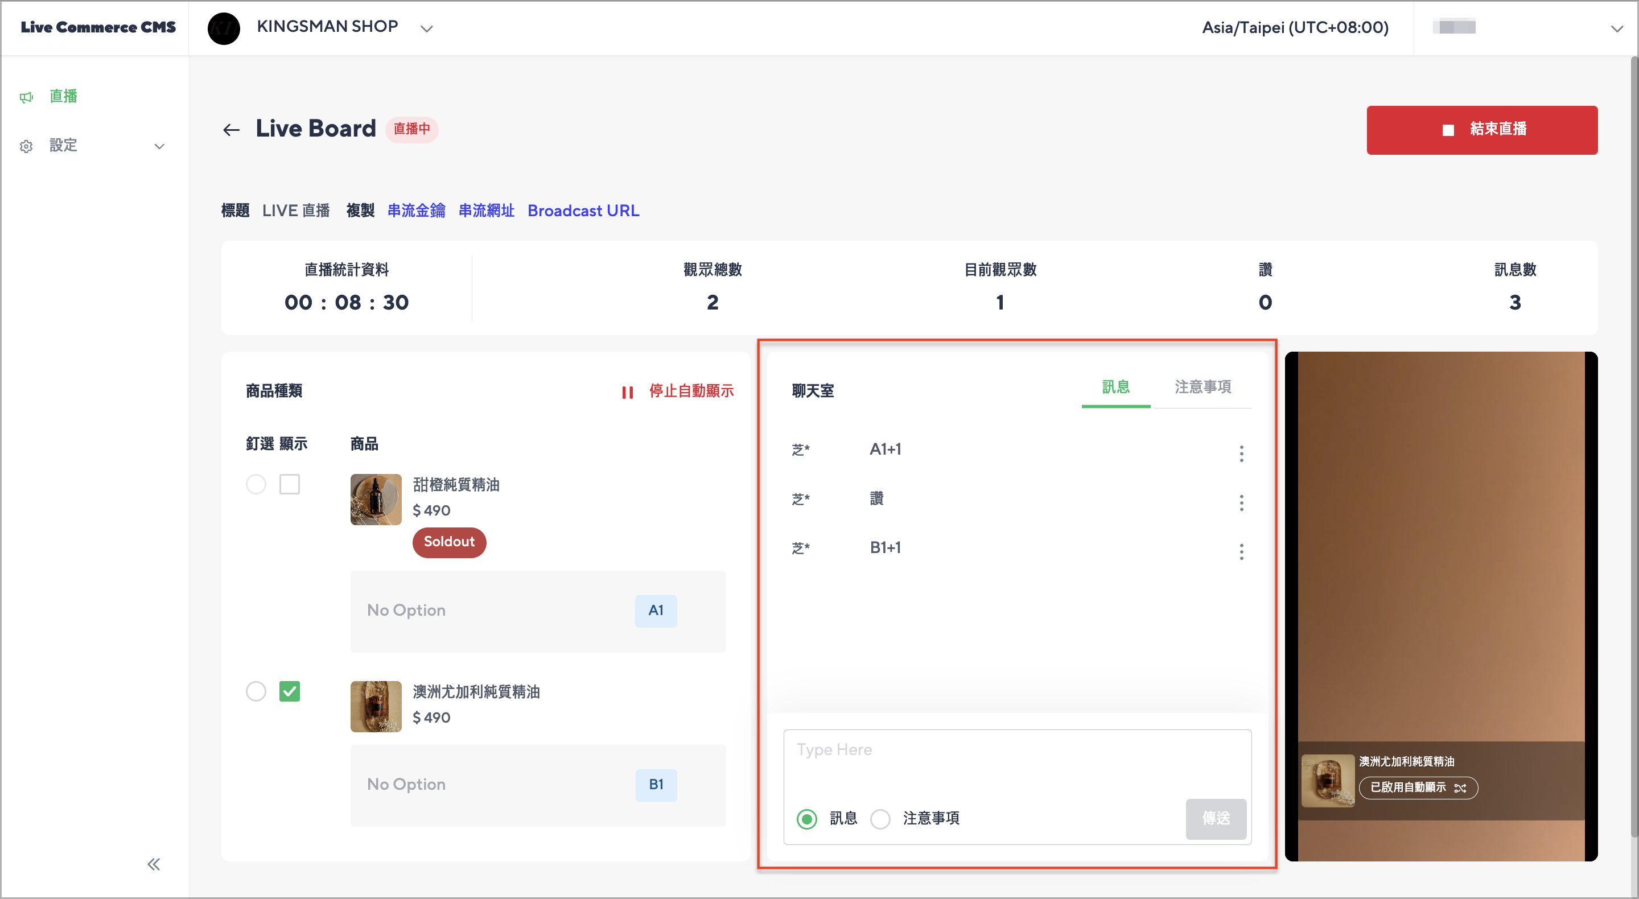Open options menu for 讚 message
Image resolution: width=1639 pixels, height=899 pixels.
(x=1241, y=502)
